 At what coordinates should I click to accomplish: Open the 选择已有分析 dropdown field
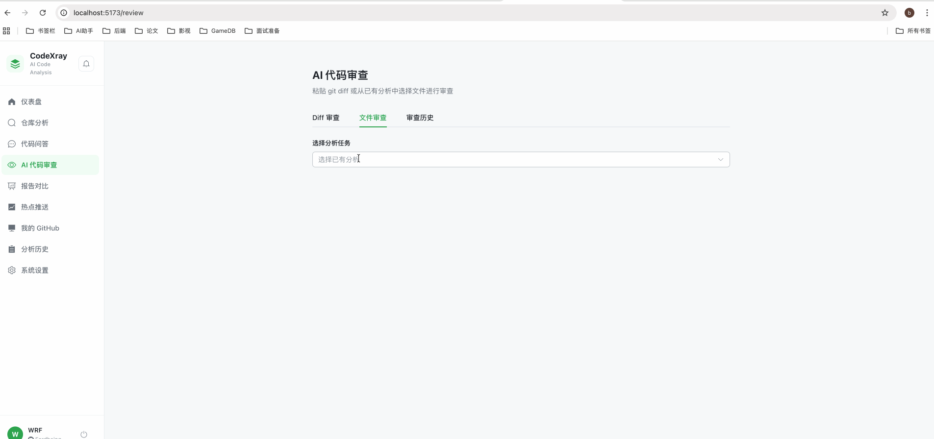pyautogui.click(x=521, y=159)
